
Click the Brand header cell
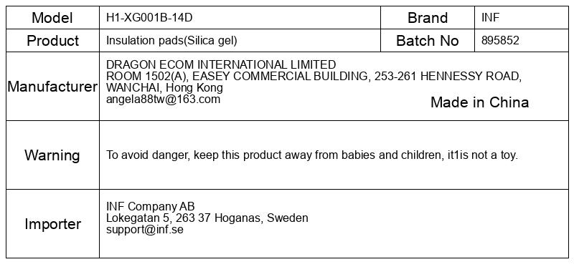click(x=427, y=17)
